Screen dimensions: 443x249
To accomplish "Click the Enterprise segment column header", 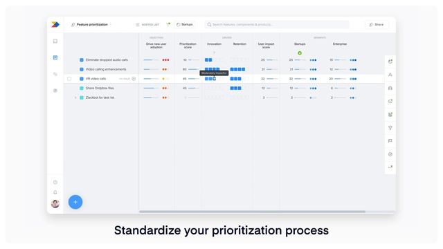I will (340, 44).
